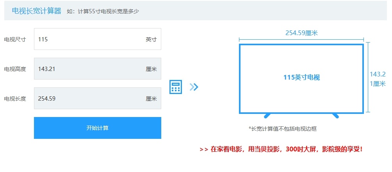This screenshot has height=172, width=392.
Task: Click the calculator icon
Action: click(176, 87)
